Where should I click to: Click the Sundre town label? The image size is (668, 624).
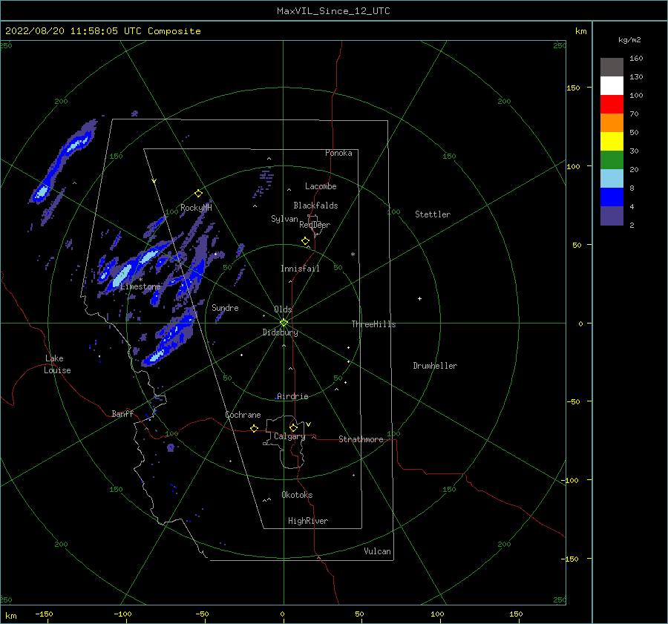225,307
